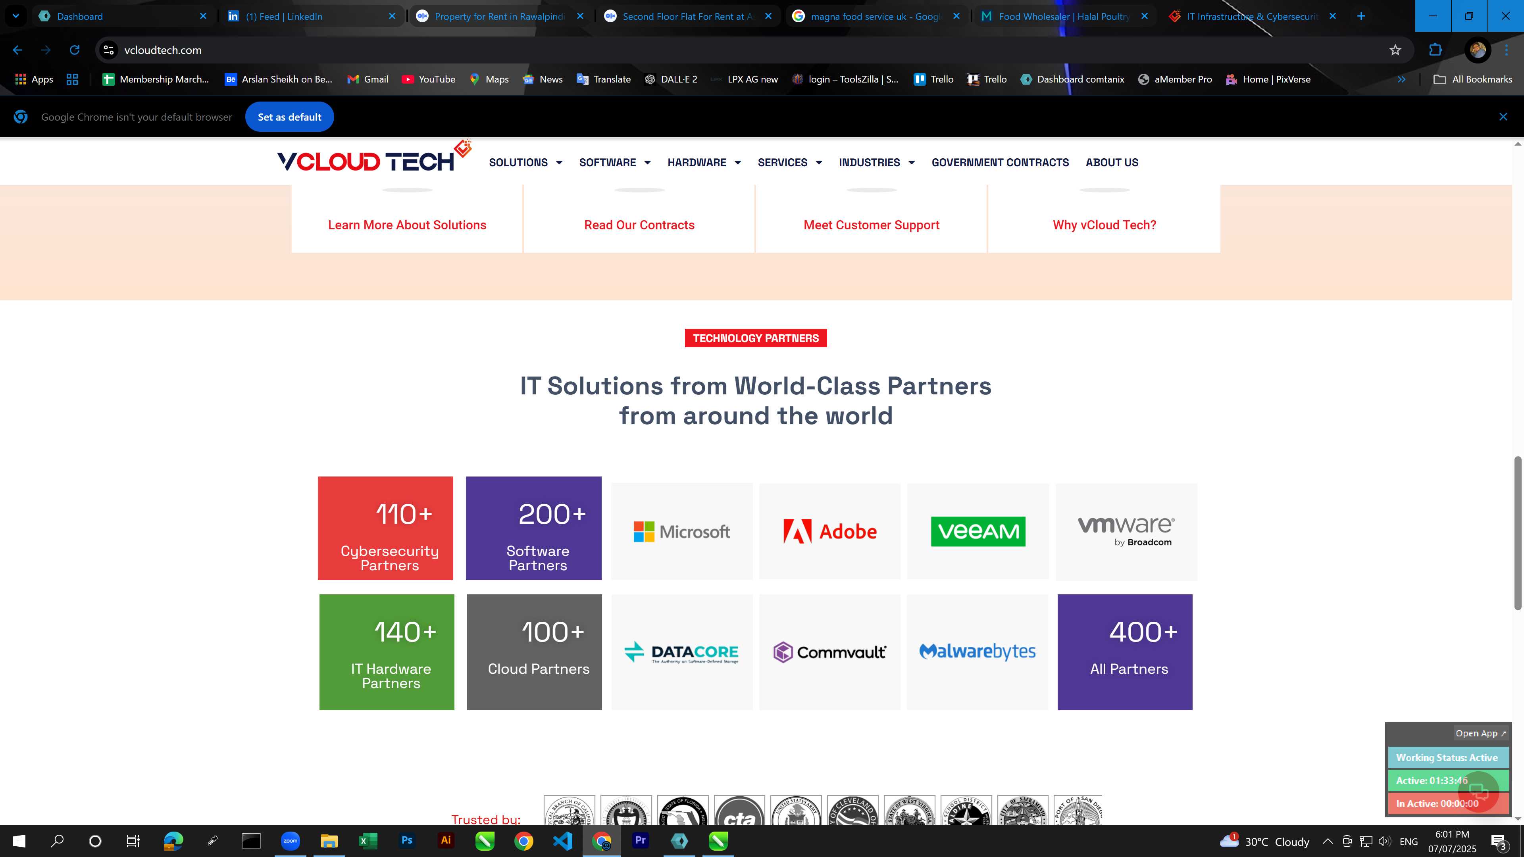Click the Microsoft partner logo
This screenshot has height=857, width=1524.
681,532
